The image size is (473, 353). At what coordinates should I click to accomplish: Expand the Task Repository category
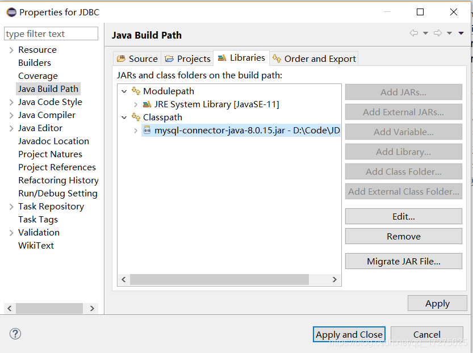[x=11, y=207]
